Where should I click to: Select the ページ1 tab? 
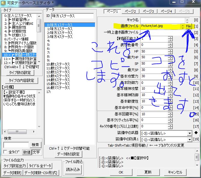pyautogui.click(x=112, y=11)
